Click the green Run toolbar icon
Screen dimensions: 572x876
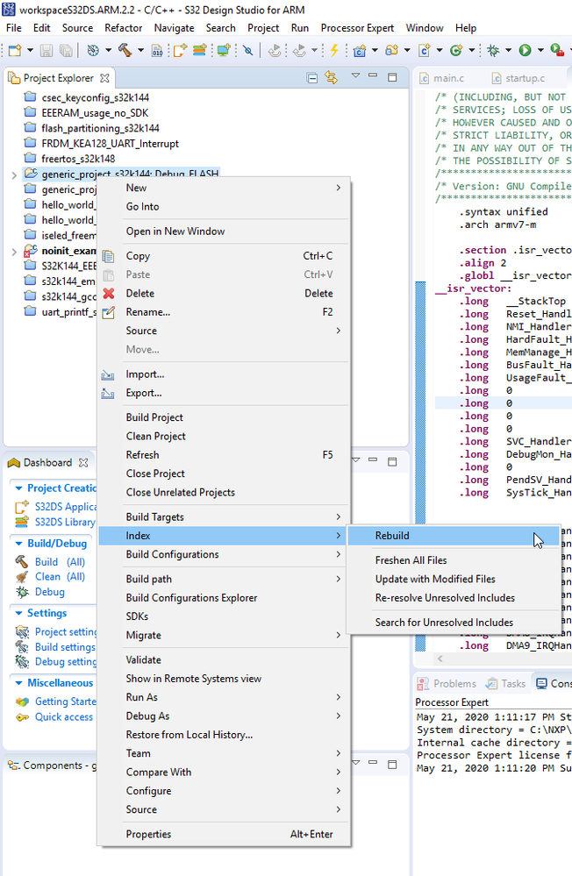click(525, 50)
